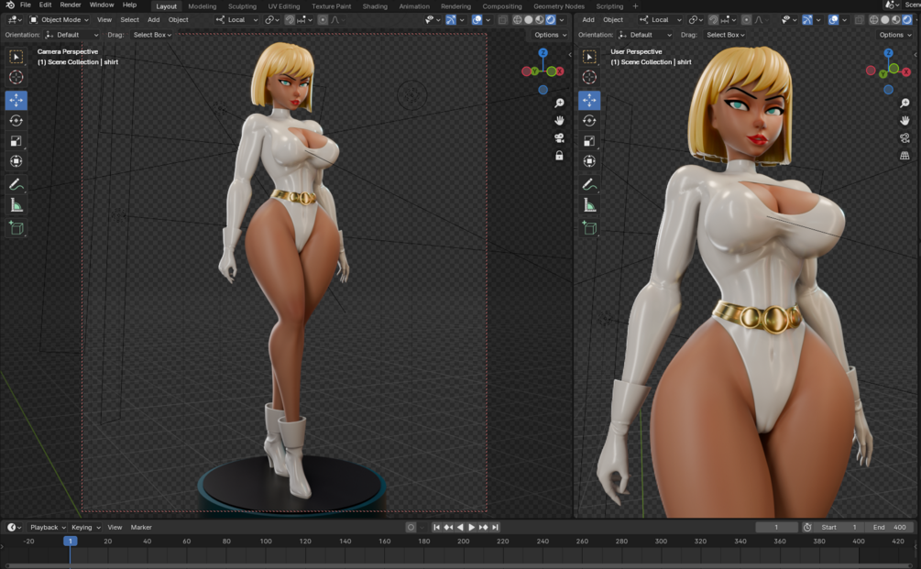
Task: Select the Select Box tool in left viewport
Action: [16, 57]
